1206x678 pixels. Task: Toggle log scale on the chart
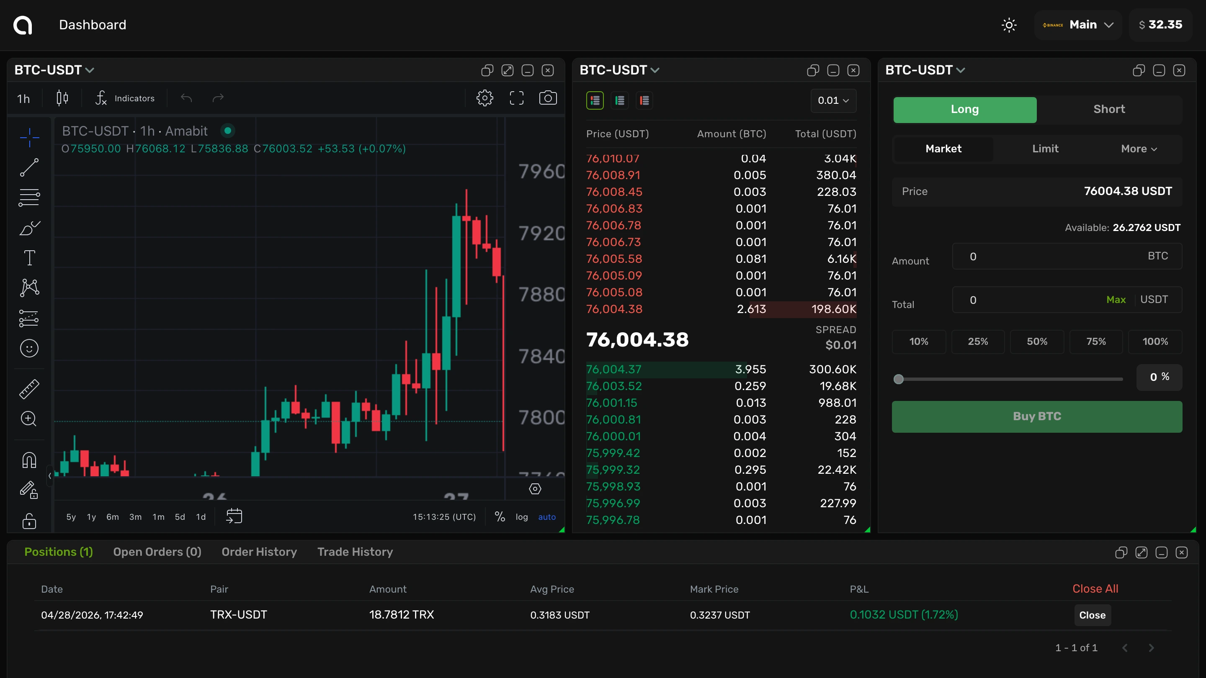click(x=521, y=517)
